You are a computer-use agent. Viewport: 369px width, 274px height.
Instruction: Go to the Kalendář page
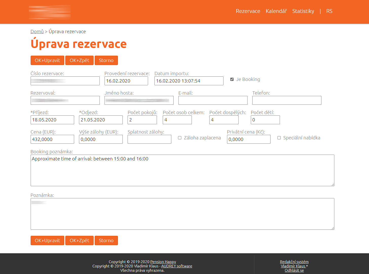(x=276, y=11)
